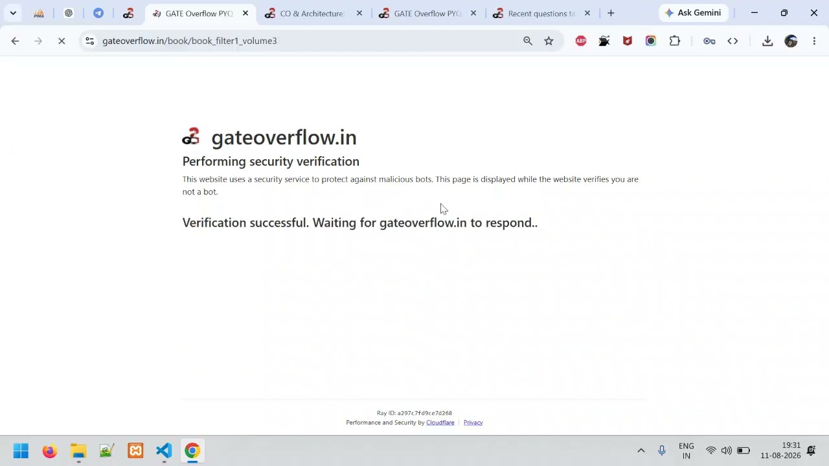
Task: Show hidden system tray icons
Action: (641, 451)
